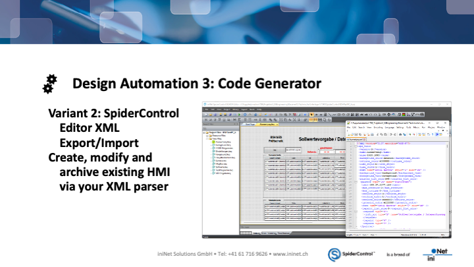Click the gears icon beside slide title
The height and width of the screenshot is (267, 474).
(49, 84)
